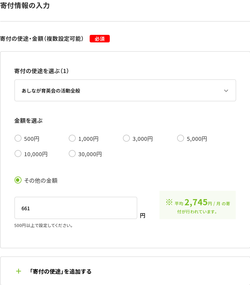Open the donation purpose dropdown あしなが育英会の活動全般

click(x=125, y=90)
